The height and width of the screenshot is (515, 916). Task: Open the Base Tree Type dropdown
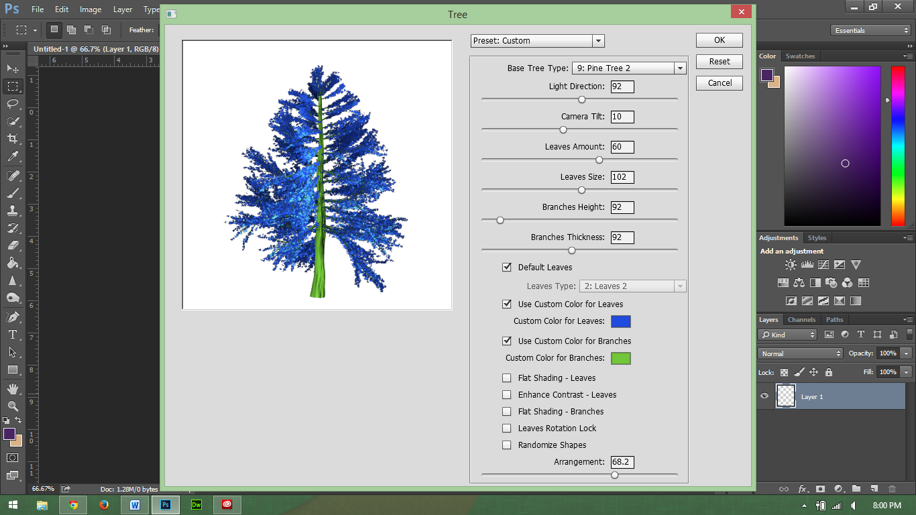tap(629, 68)
